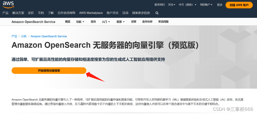Open the 活动 menu item
The image size is (257, 114).
pyautogui.click(x=125, y=13)
